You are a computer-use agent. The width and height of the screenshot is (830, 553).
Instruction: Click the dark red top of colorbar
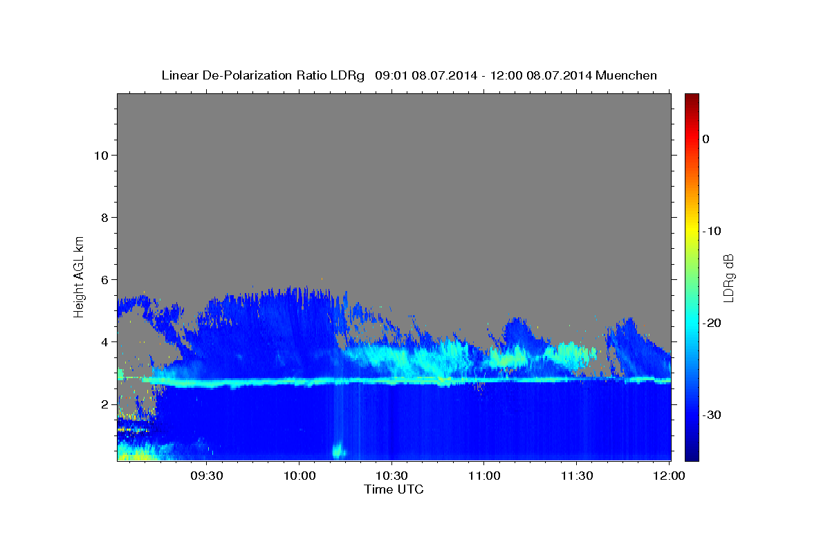[x=692, y=99]
